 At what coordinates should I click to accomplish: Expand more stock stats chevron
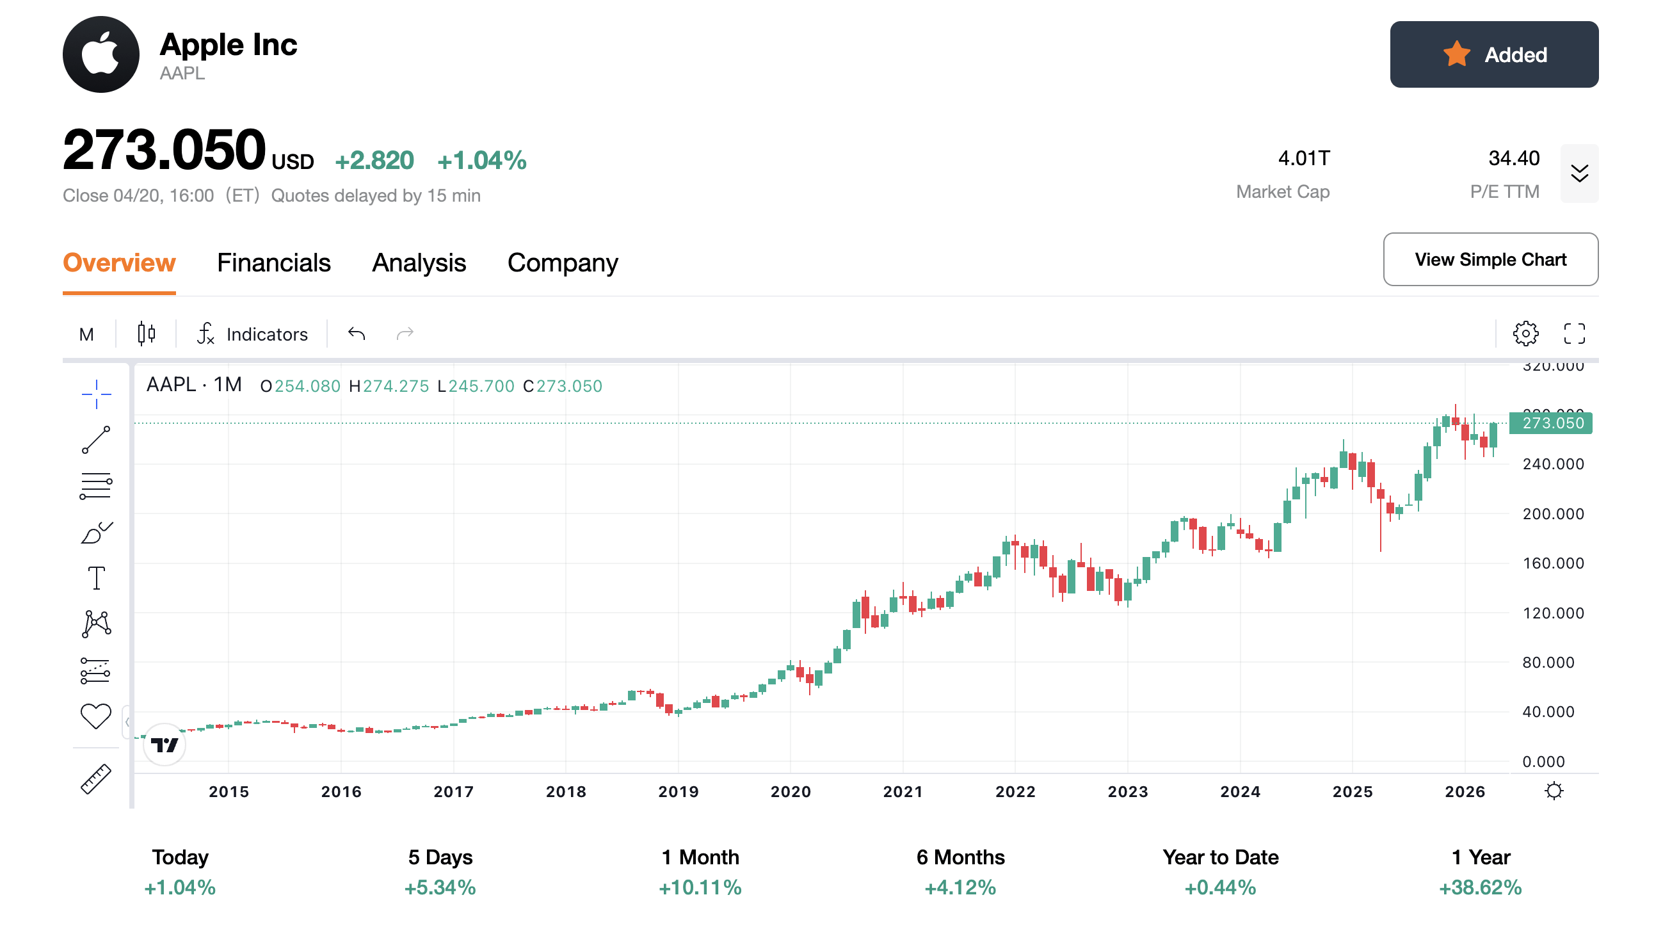pos(1579,173)
